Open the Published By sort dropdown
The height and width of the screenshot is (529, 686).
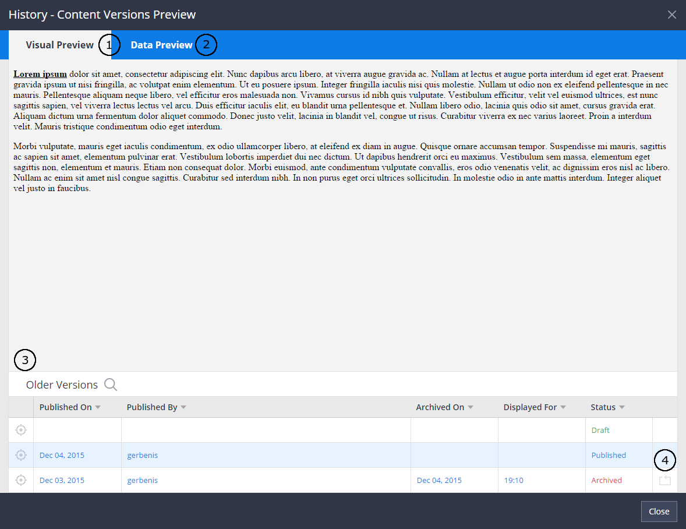(x=185, y=407)
